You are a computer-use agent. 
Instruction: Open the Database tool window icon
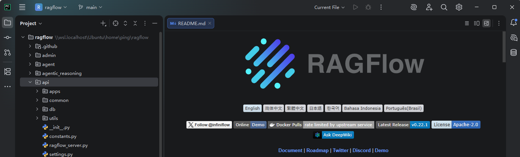pyautogui.click(x=514, y=52)
